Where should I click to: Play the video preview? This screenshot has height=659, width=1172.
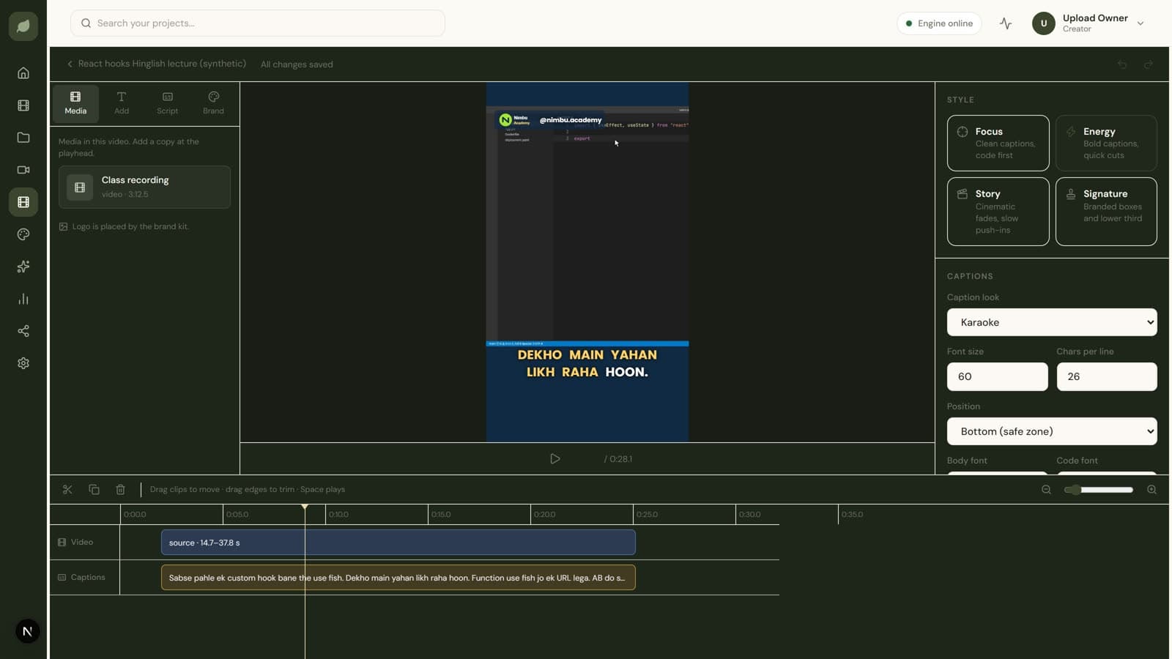tap(555, 459)
